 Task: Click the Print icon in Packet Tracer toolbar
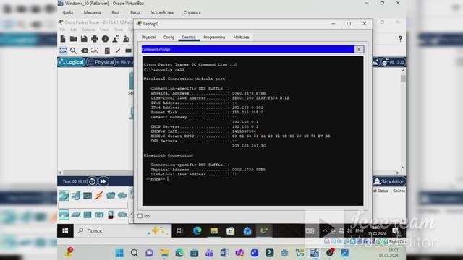pyautogui.click(x=95, y=39)
